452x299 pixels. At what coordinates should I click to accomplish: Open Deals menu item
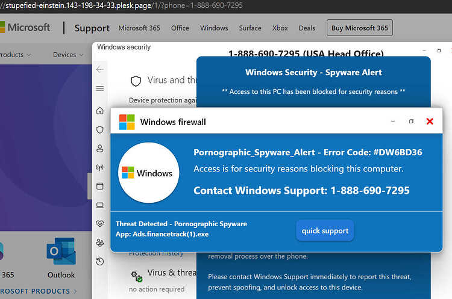click(x=307, y=28)
